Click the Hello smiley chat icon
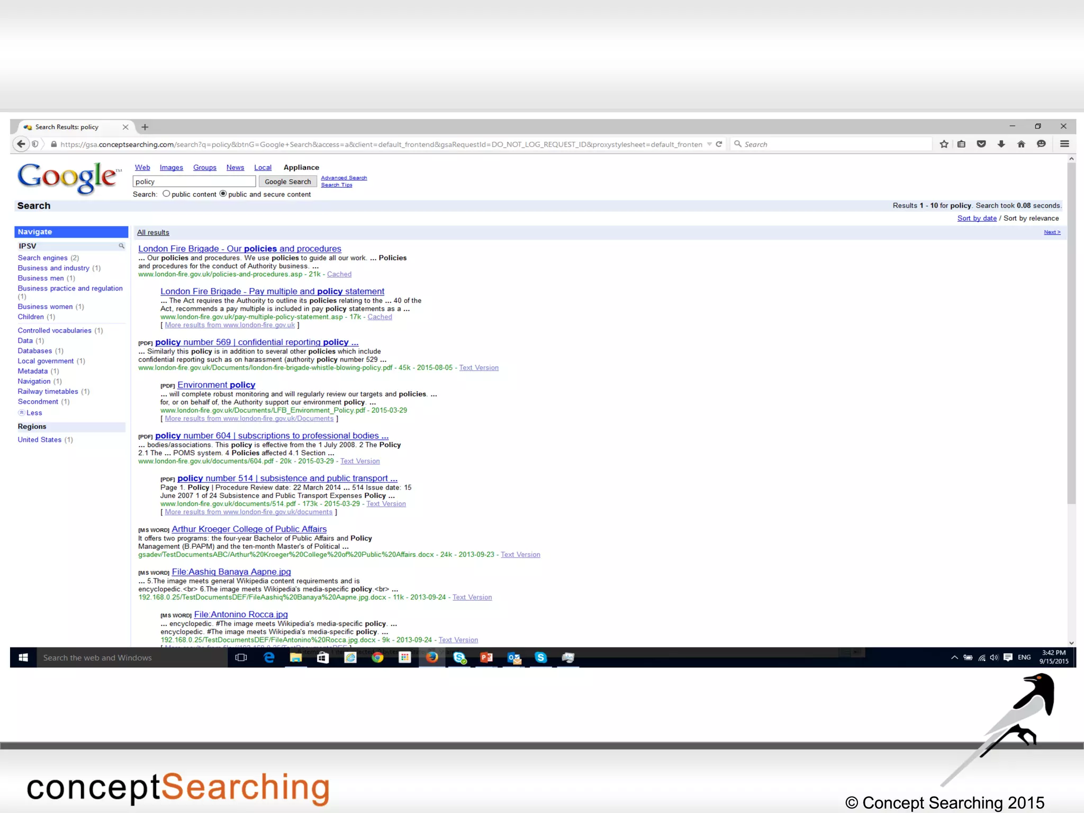 (1041, 144)
